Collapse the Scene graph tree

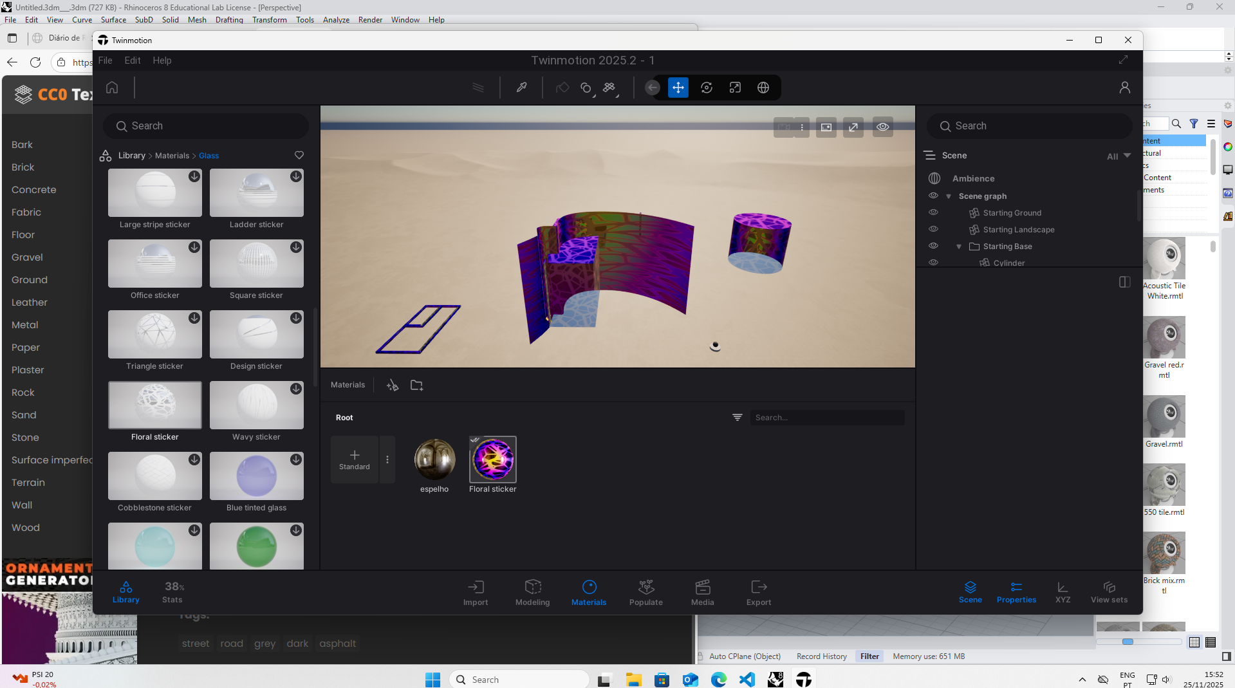[x=949, y=196]
